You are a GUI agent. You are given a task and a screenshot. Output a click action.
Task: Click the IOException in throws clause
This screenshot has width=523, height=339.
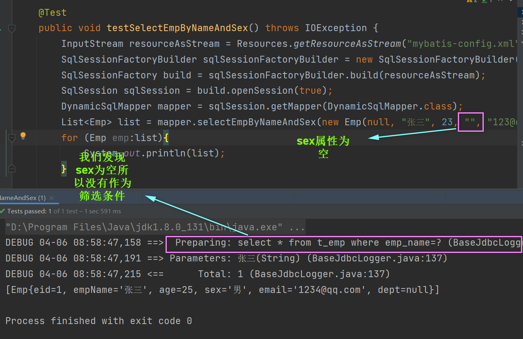336,28
